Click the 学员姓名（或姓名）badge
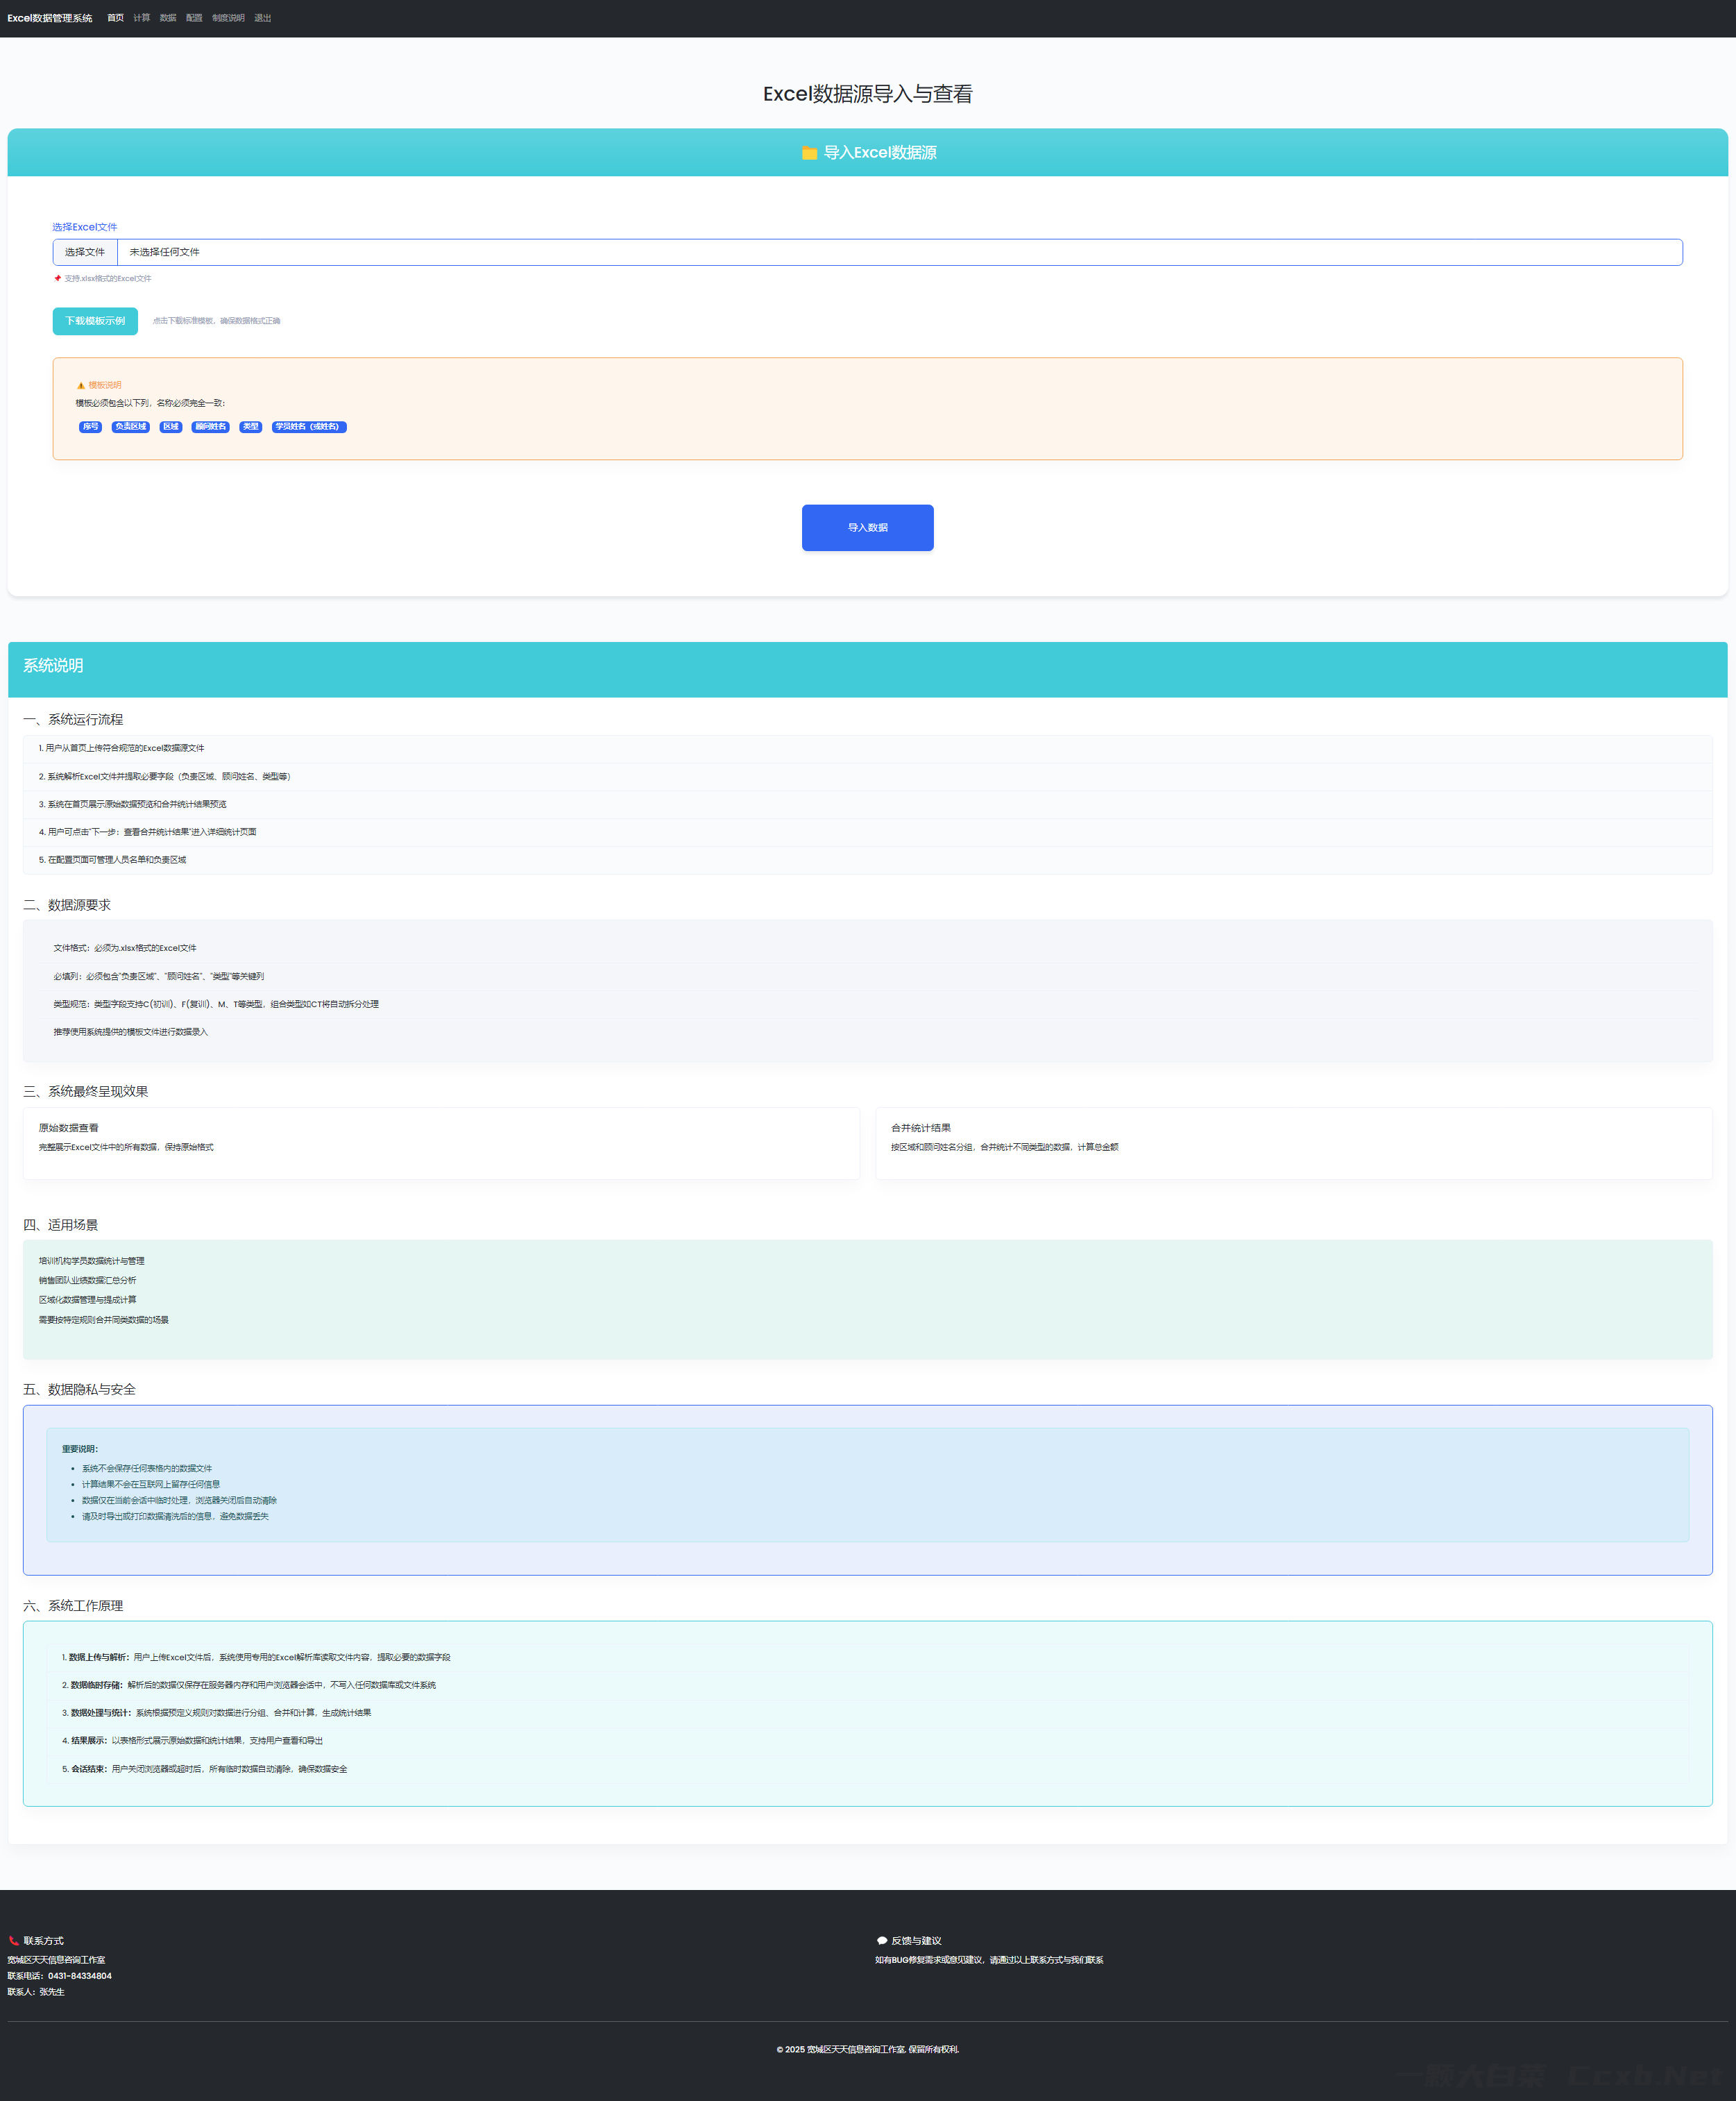1736x2101 pixels. point(309,427)
